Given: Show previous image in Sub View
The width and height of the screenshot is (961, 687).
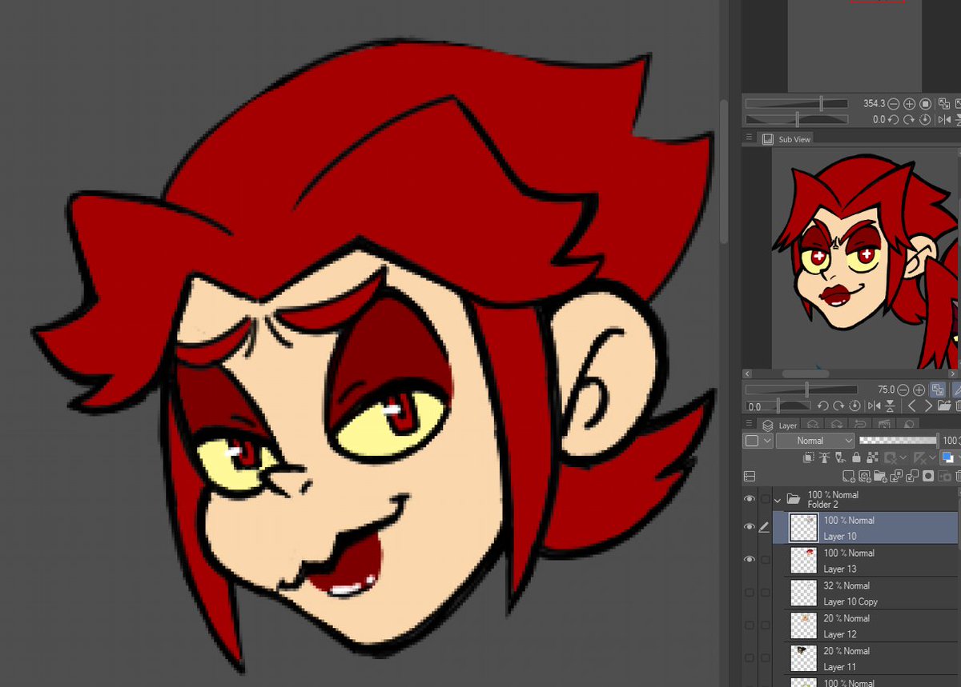Looking at the screenshot, I should point(911,406).
